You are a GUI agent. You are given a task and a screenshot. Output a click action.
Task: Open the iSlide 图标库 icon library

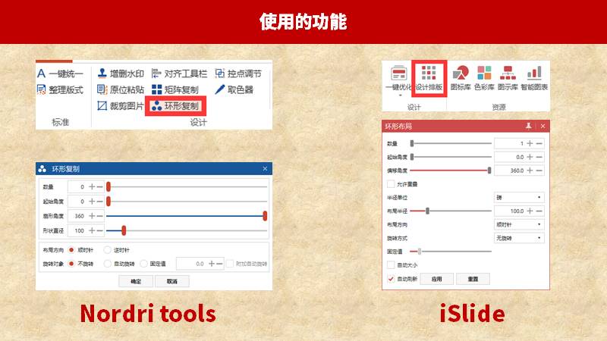pos(461,78)
